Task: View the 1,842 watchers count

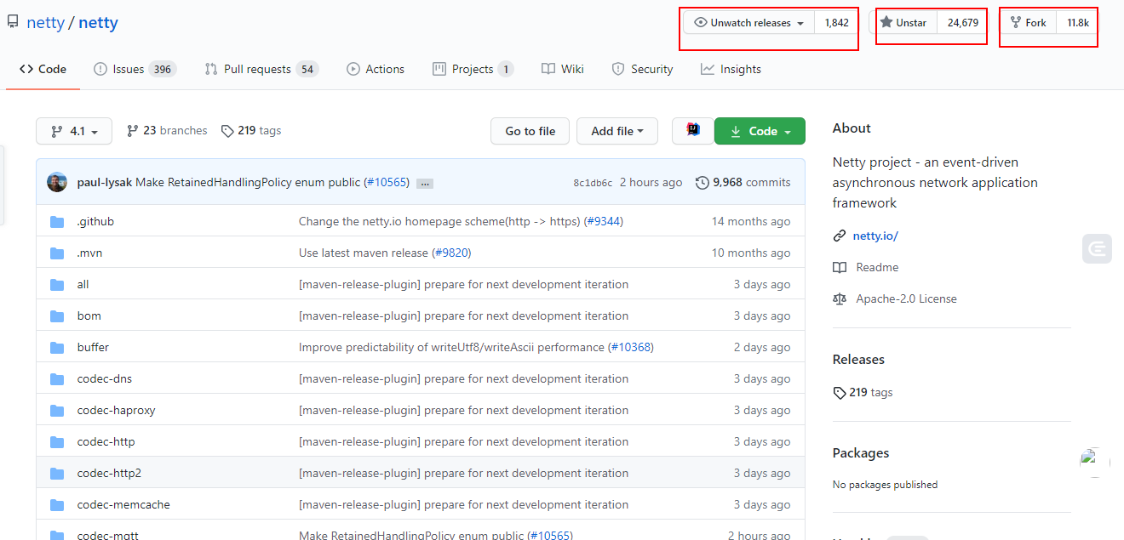Action: point(836,23)
